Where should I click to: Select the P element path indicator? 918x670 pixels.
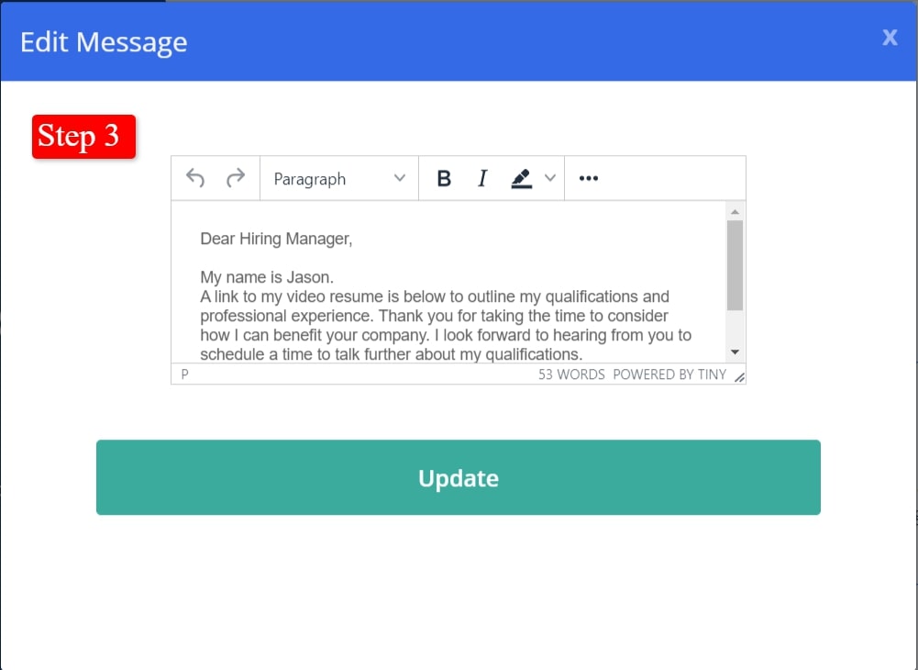185,374
